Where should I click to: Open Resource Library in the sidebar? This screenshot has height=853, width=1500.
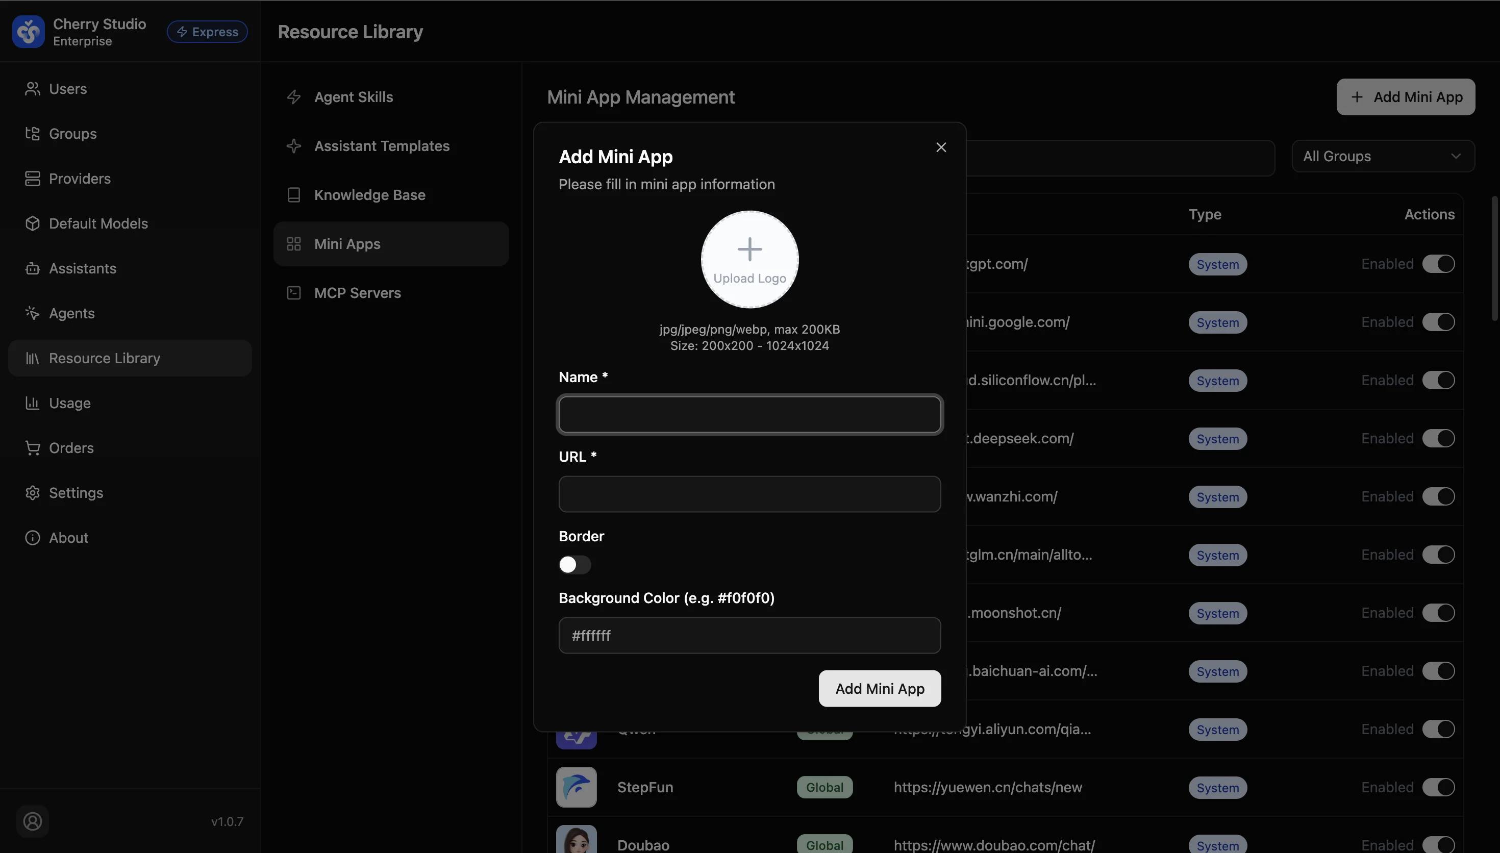pos(130,358)
